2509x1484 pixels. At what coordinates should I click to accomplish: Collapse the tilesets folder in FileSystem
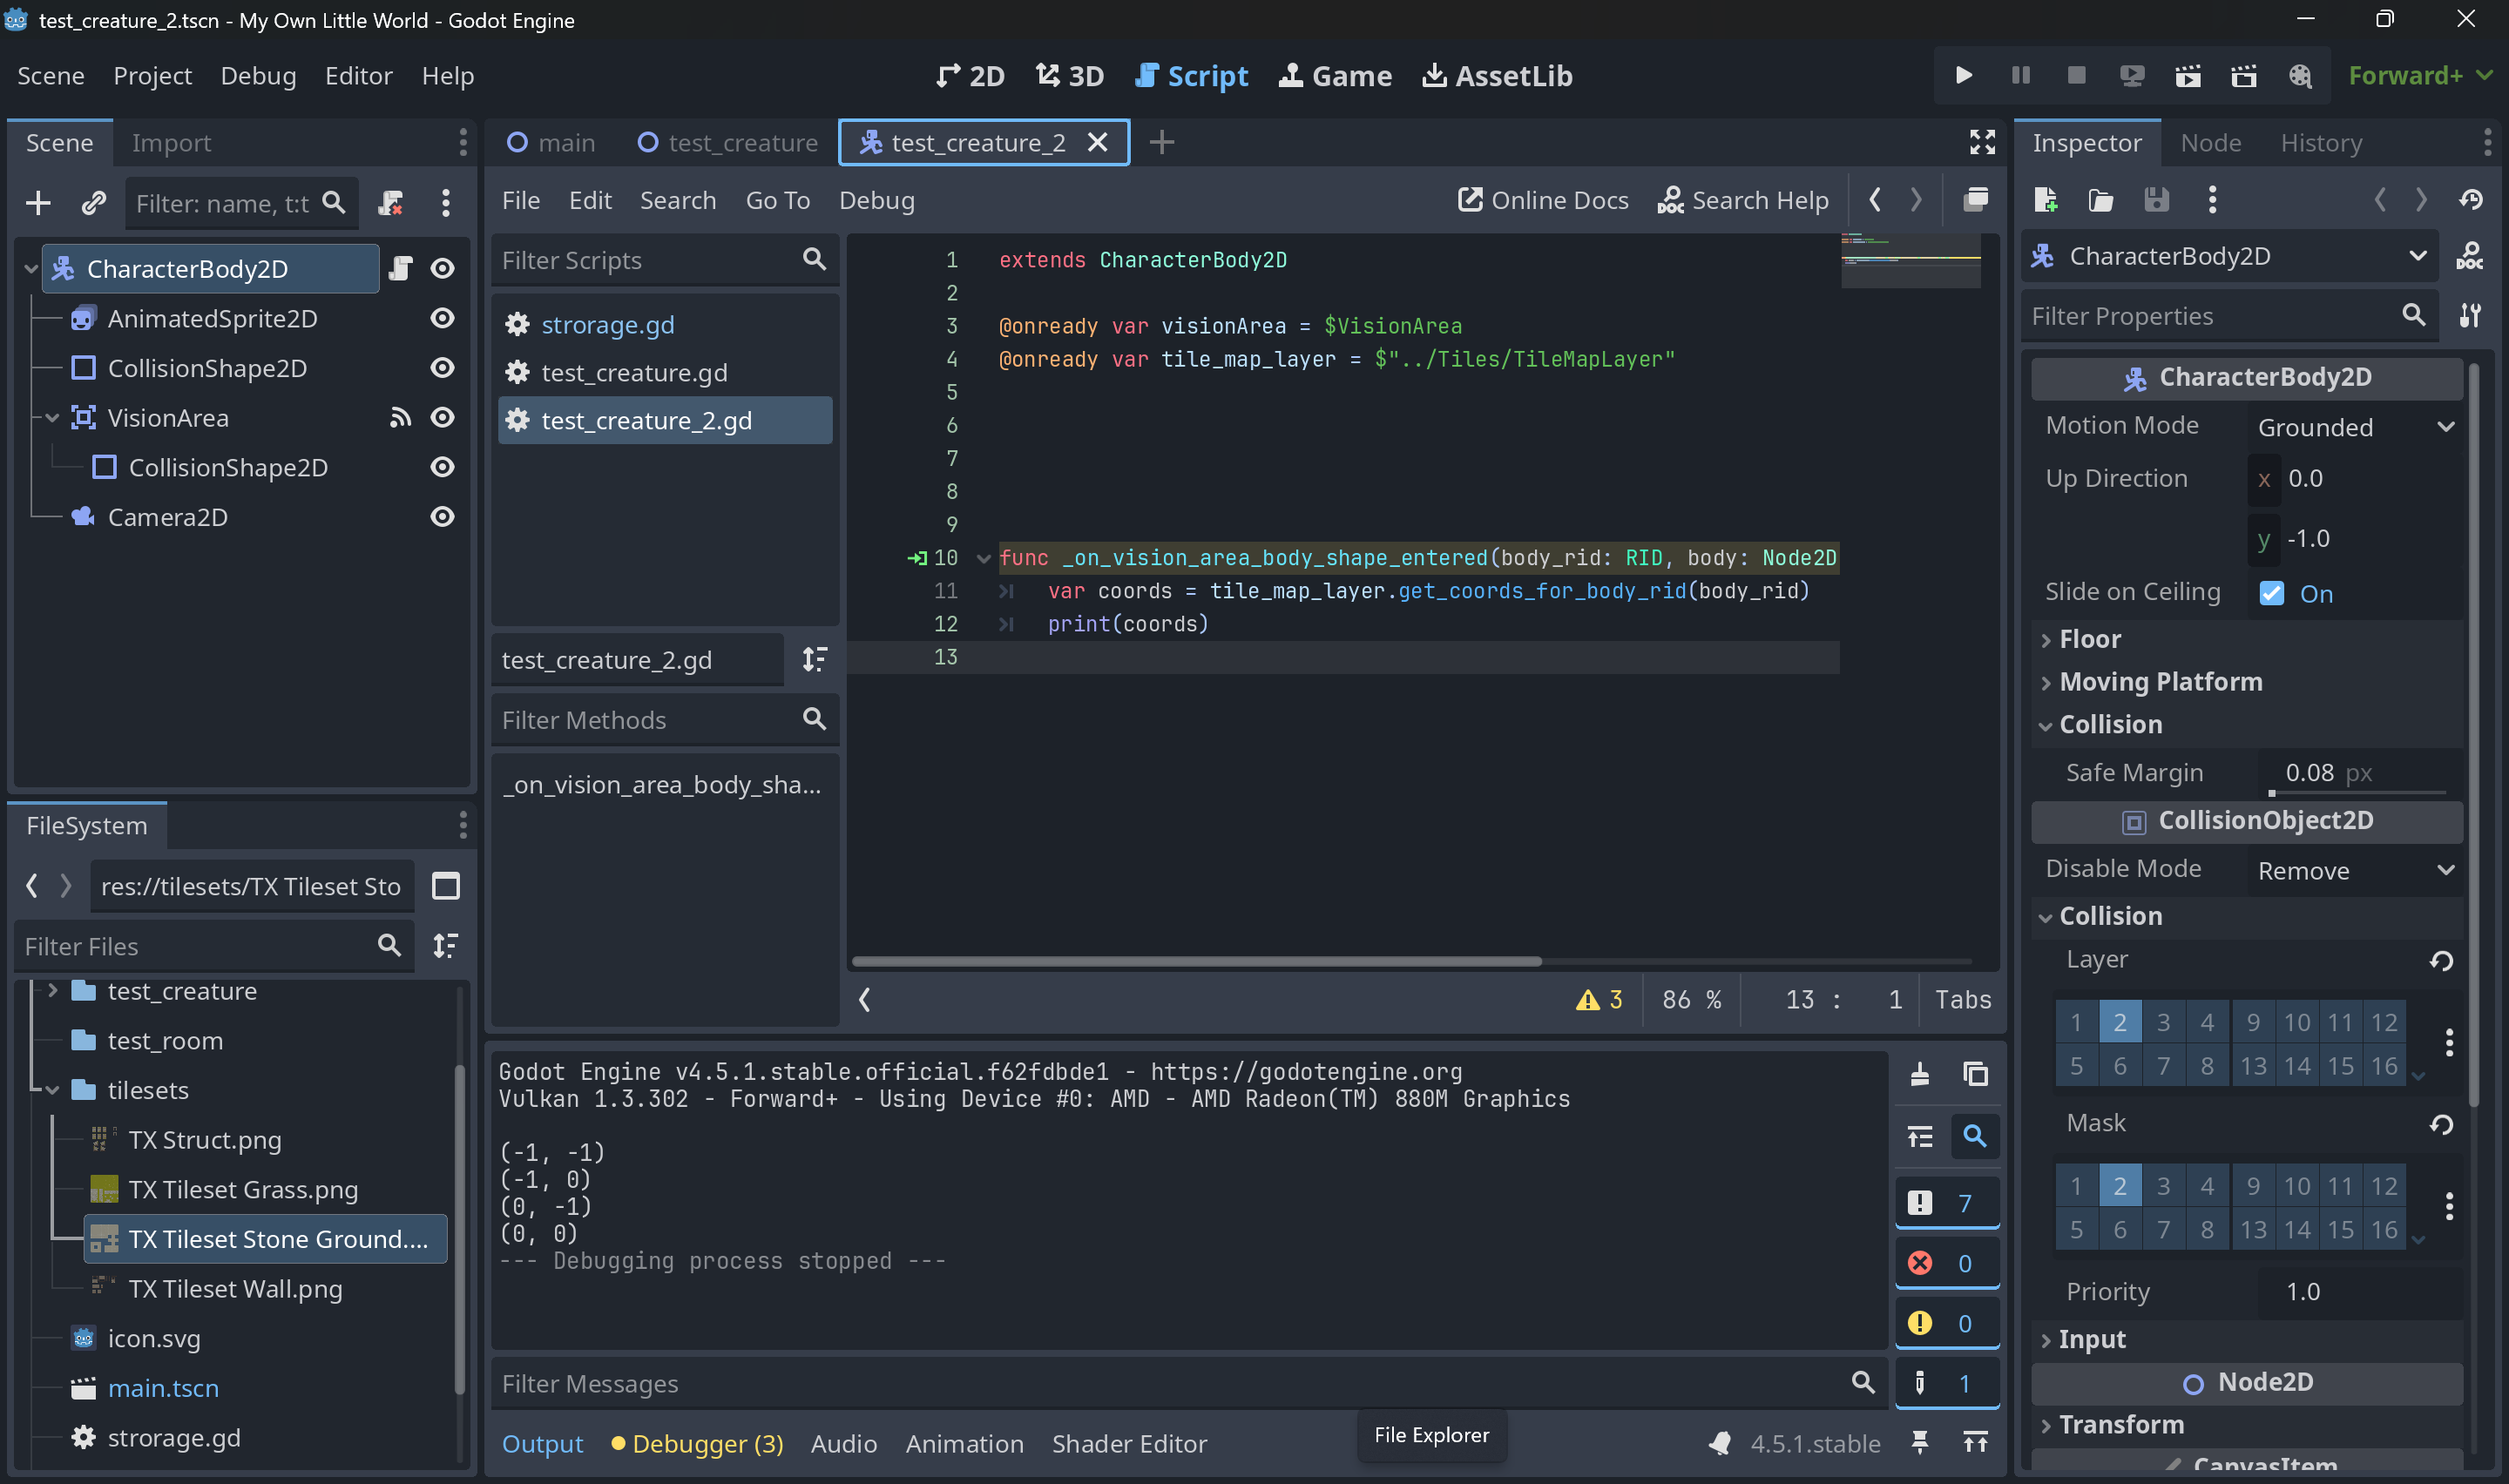[53, 1090]
